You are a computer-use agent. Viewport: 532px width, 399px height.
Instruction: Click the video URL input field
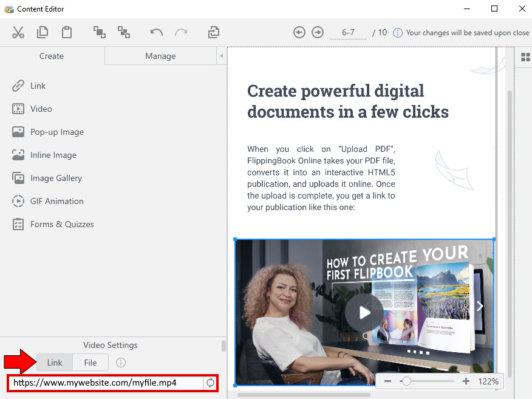pos(107,383)
